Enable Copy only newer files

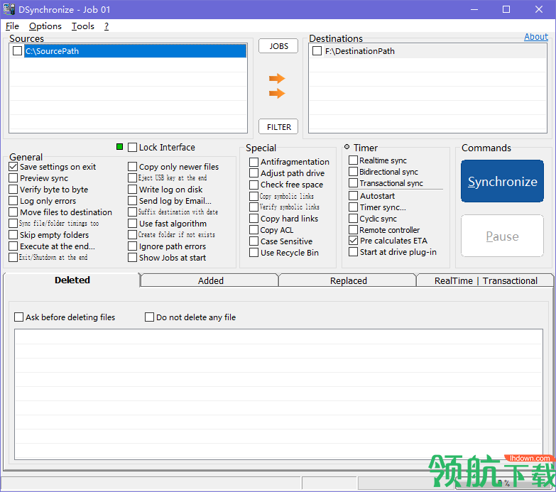point(132,167)
